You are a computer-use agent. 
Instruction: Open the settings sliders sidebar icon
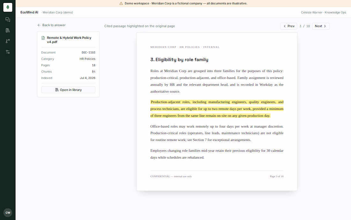(8, 52)
